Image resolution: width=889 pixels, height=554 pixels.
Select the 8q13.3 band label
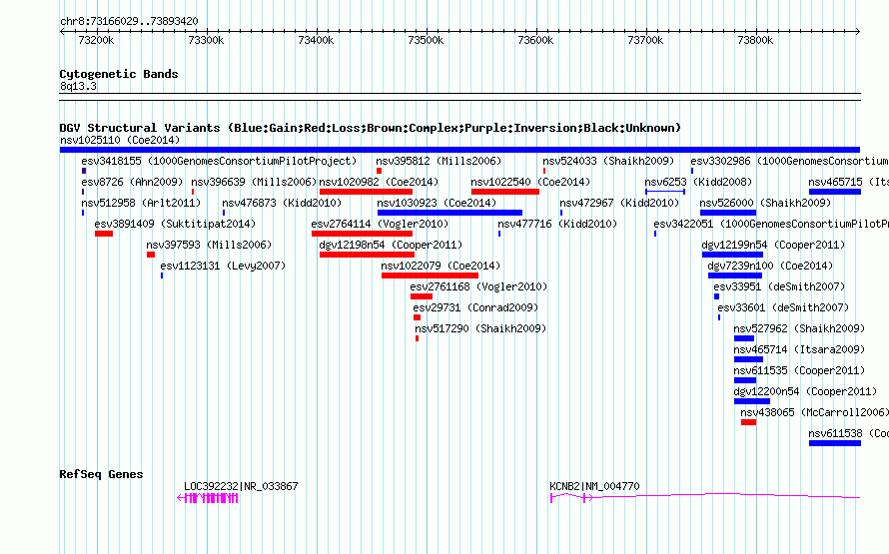coord(78,86)
